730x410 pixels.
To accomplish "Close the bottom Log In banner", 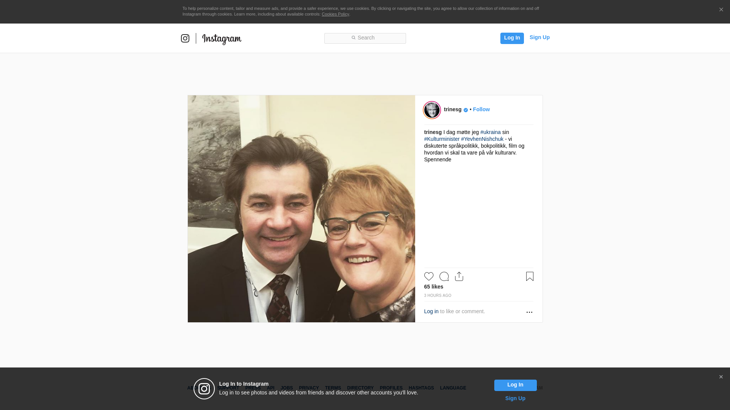I will coord(721,377).
